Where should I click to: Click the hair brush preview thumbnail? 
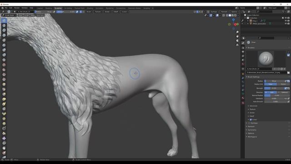pos(266,59)
